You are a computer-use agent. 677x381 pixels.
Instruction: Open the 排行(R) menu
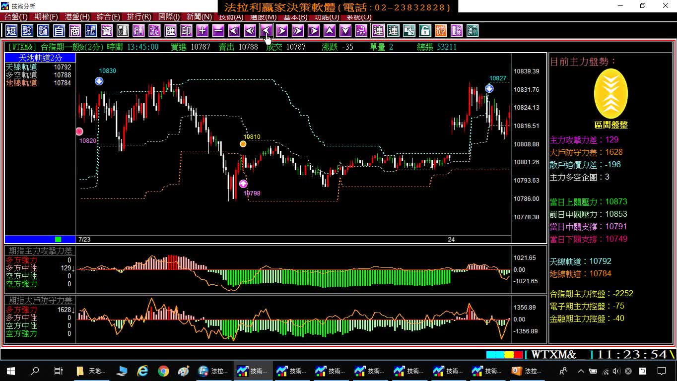click(139, 17)
